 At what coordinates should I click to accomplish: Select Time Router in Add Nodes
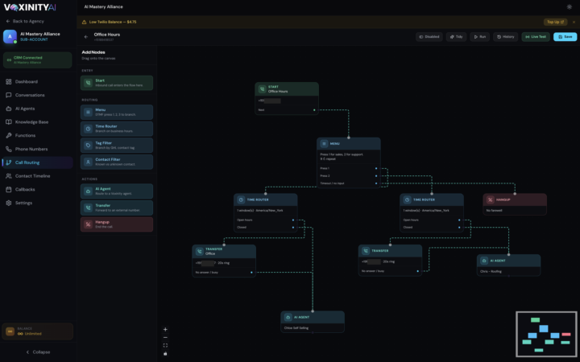[x=117, y=129]
